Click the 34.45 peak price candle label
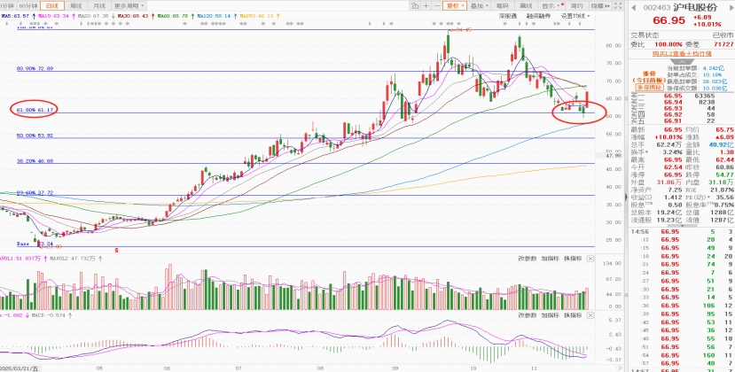The height and width of the screenshot is (372, 735). point(460,30)
